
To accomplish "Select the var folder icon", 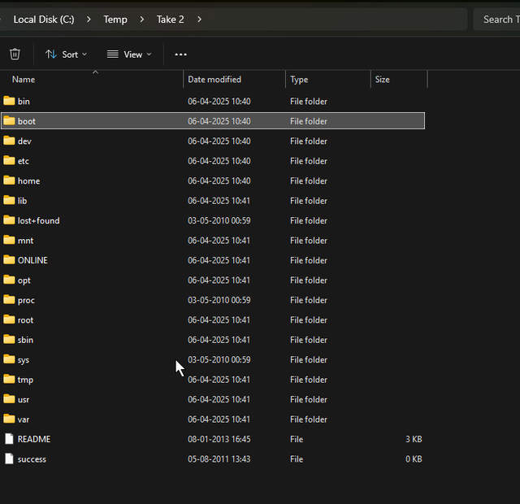I will point(9,419).
